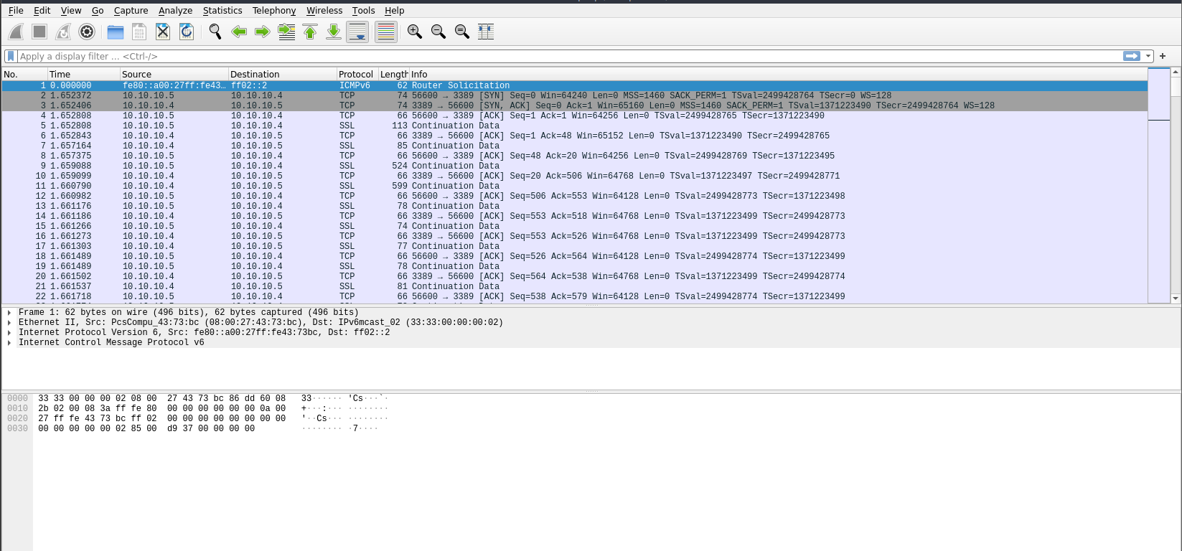Sort packets by No. column
Viewport: 1182px width, 551px height.
tap(24, 75)
